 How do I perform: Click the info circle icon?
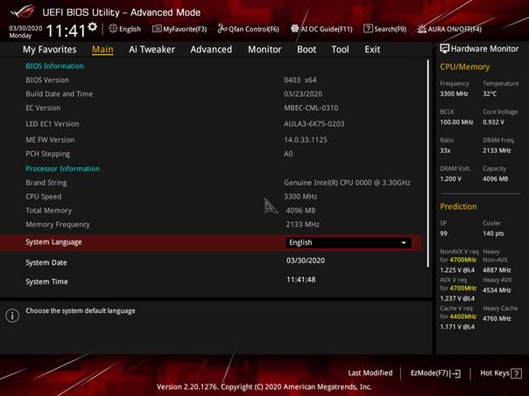point(12,316)
